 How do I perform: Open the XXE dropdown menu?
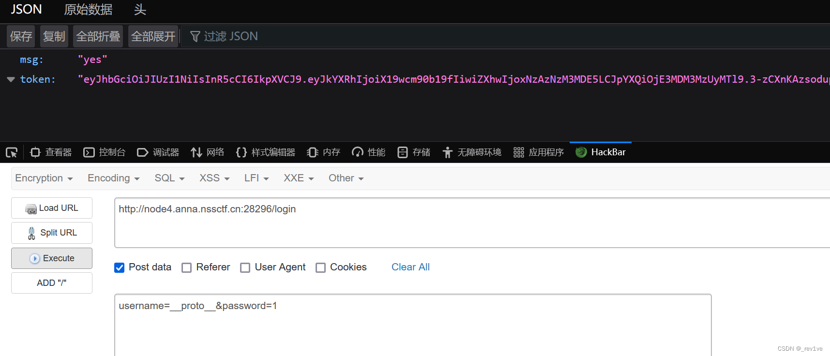[299, 178]
